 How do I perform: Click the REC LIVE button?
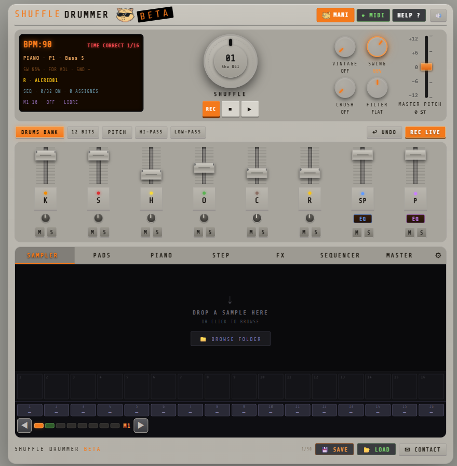click(425, 132)
